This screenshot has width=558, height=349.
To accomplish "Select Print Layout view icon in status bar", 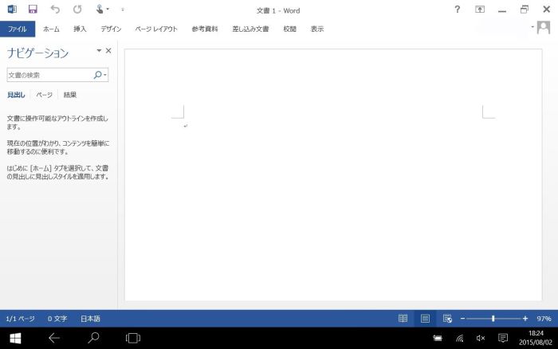I will (x=425, y=318).
